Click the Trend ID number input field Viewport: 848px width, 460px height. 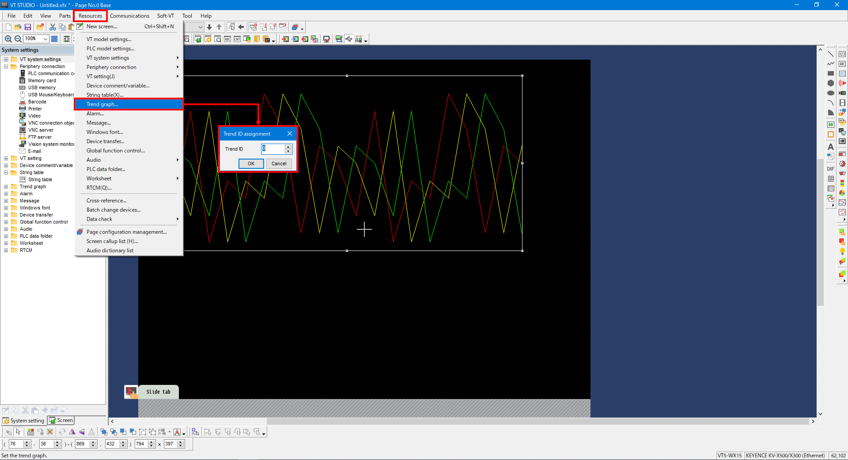273,149
